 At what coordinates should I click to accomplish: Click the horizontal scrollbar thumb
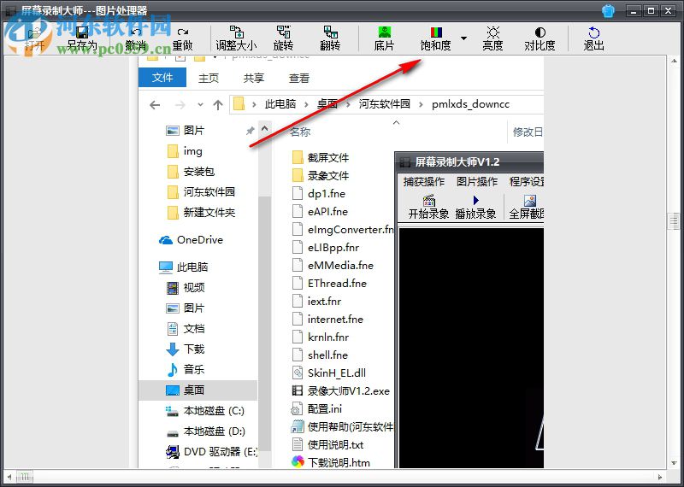25,477
